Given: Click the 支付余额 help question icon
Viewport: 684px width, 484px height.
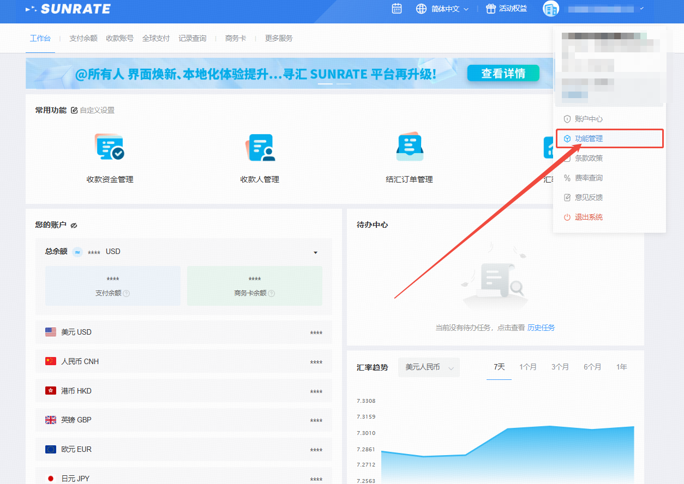Looking at the screenshot, I should point(127,293).
